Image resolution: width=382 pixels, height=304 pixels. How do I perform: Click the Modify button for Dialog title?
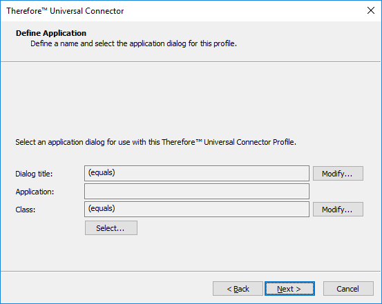(338, 174)
